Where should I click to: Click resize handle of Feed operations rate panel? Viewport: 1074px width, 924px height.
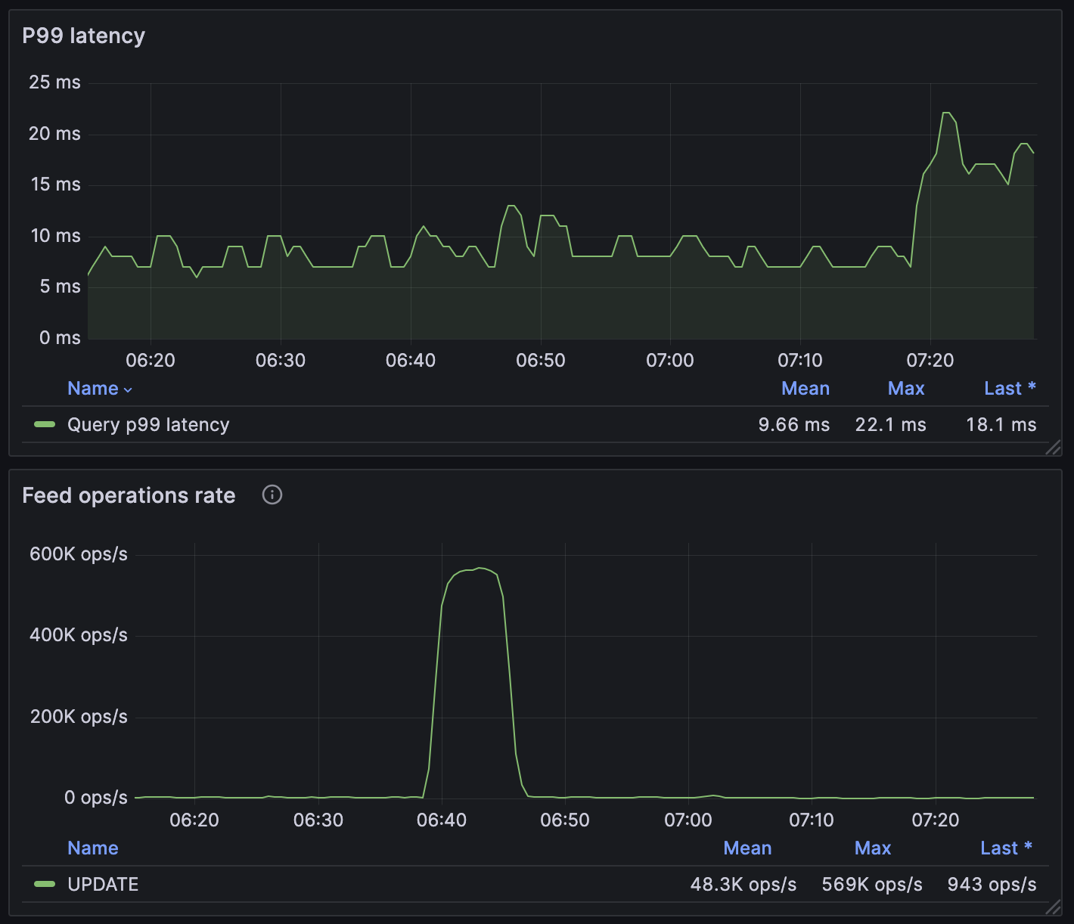click(1053, 908)
